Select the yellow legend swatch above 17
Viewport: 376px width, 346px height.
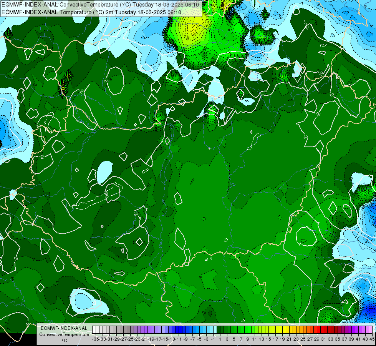coord(273,329)
